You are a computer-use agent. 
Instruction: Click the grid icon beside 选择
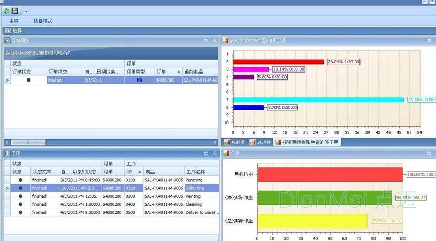[8, 30]
